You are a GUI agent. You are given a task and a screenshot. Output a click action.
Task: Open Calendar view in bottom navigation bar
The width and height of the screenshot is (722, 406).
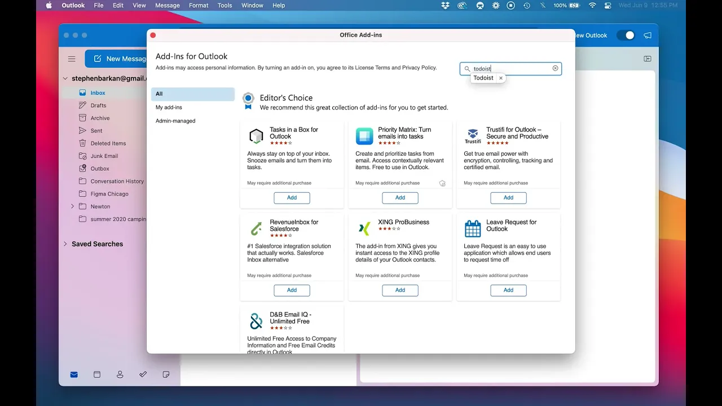97,374
